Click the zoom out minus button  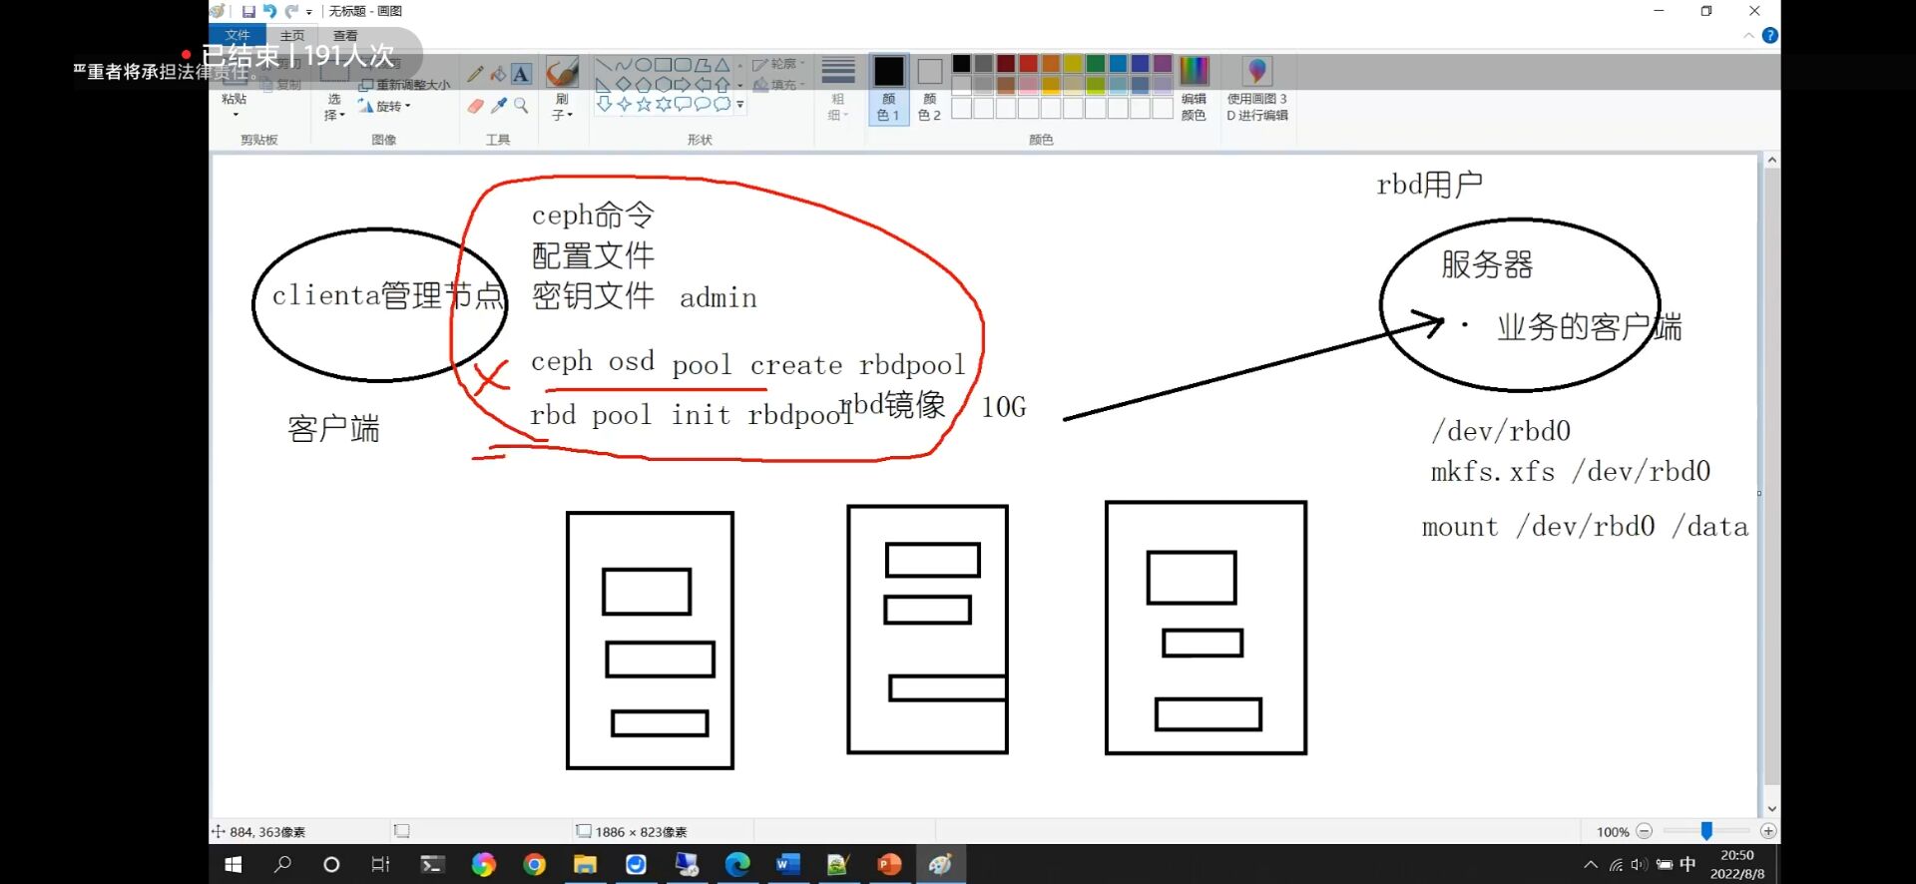coord(1645,831)
